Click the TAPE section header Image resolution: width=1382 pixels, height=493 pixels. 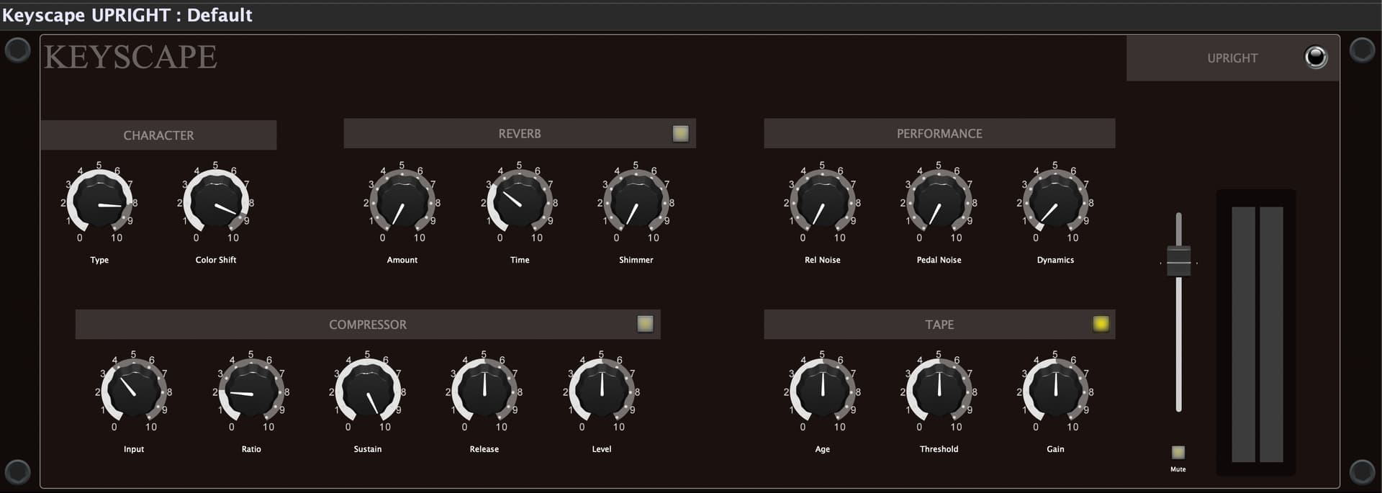(x=939, y=325)
